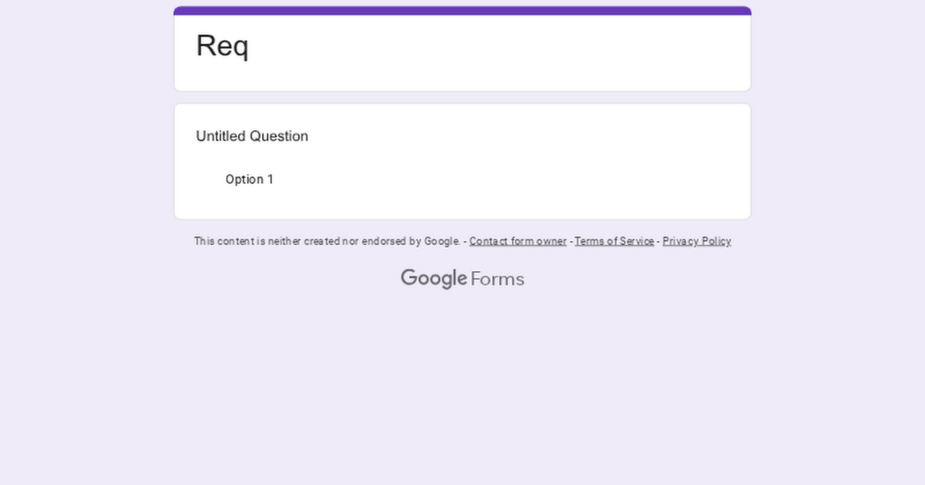Click the Contact form owner link

(518, 241)
